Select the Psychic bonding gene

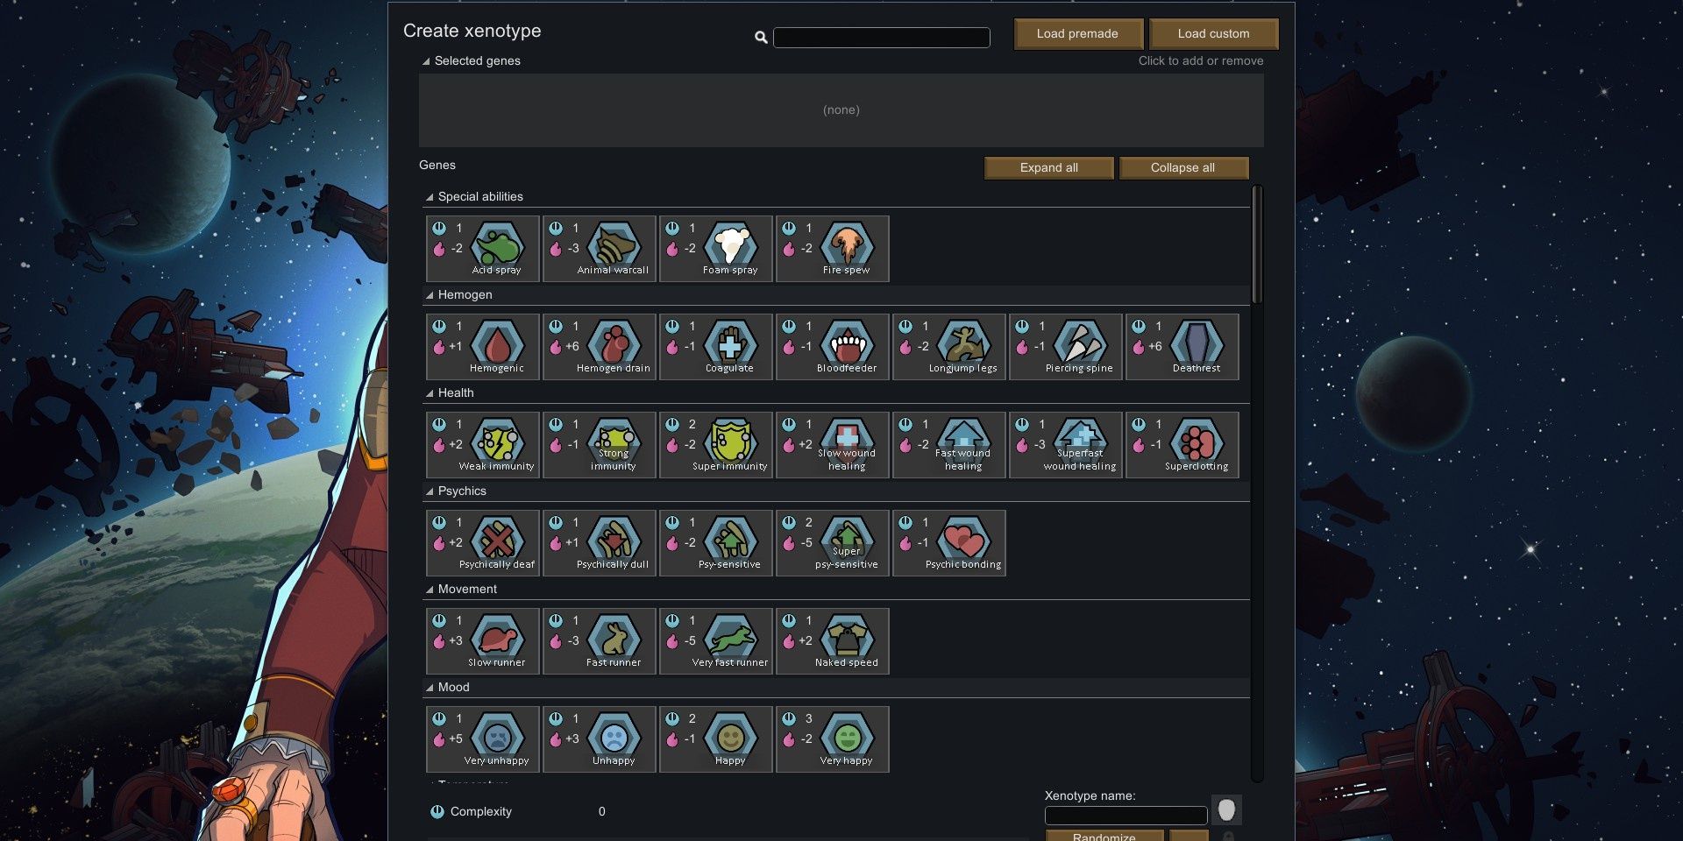tap(948, 542)
